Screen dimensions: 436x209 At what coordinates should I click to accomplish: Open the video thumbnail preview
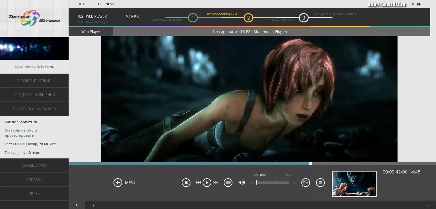coord(354,184)
